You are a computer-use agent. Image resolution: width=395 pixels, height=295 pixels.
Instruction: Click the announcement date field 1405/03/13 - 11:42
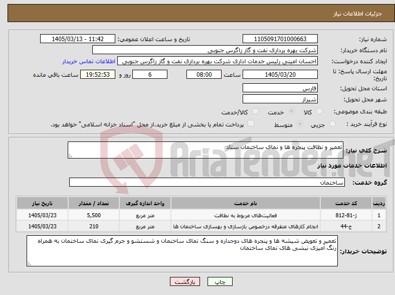click(78, 39)
